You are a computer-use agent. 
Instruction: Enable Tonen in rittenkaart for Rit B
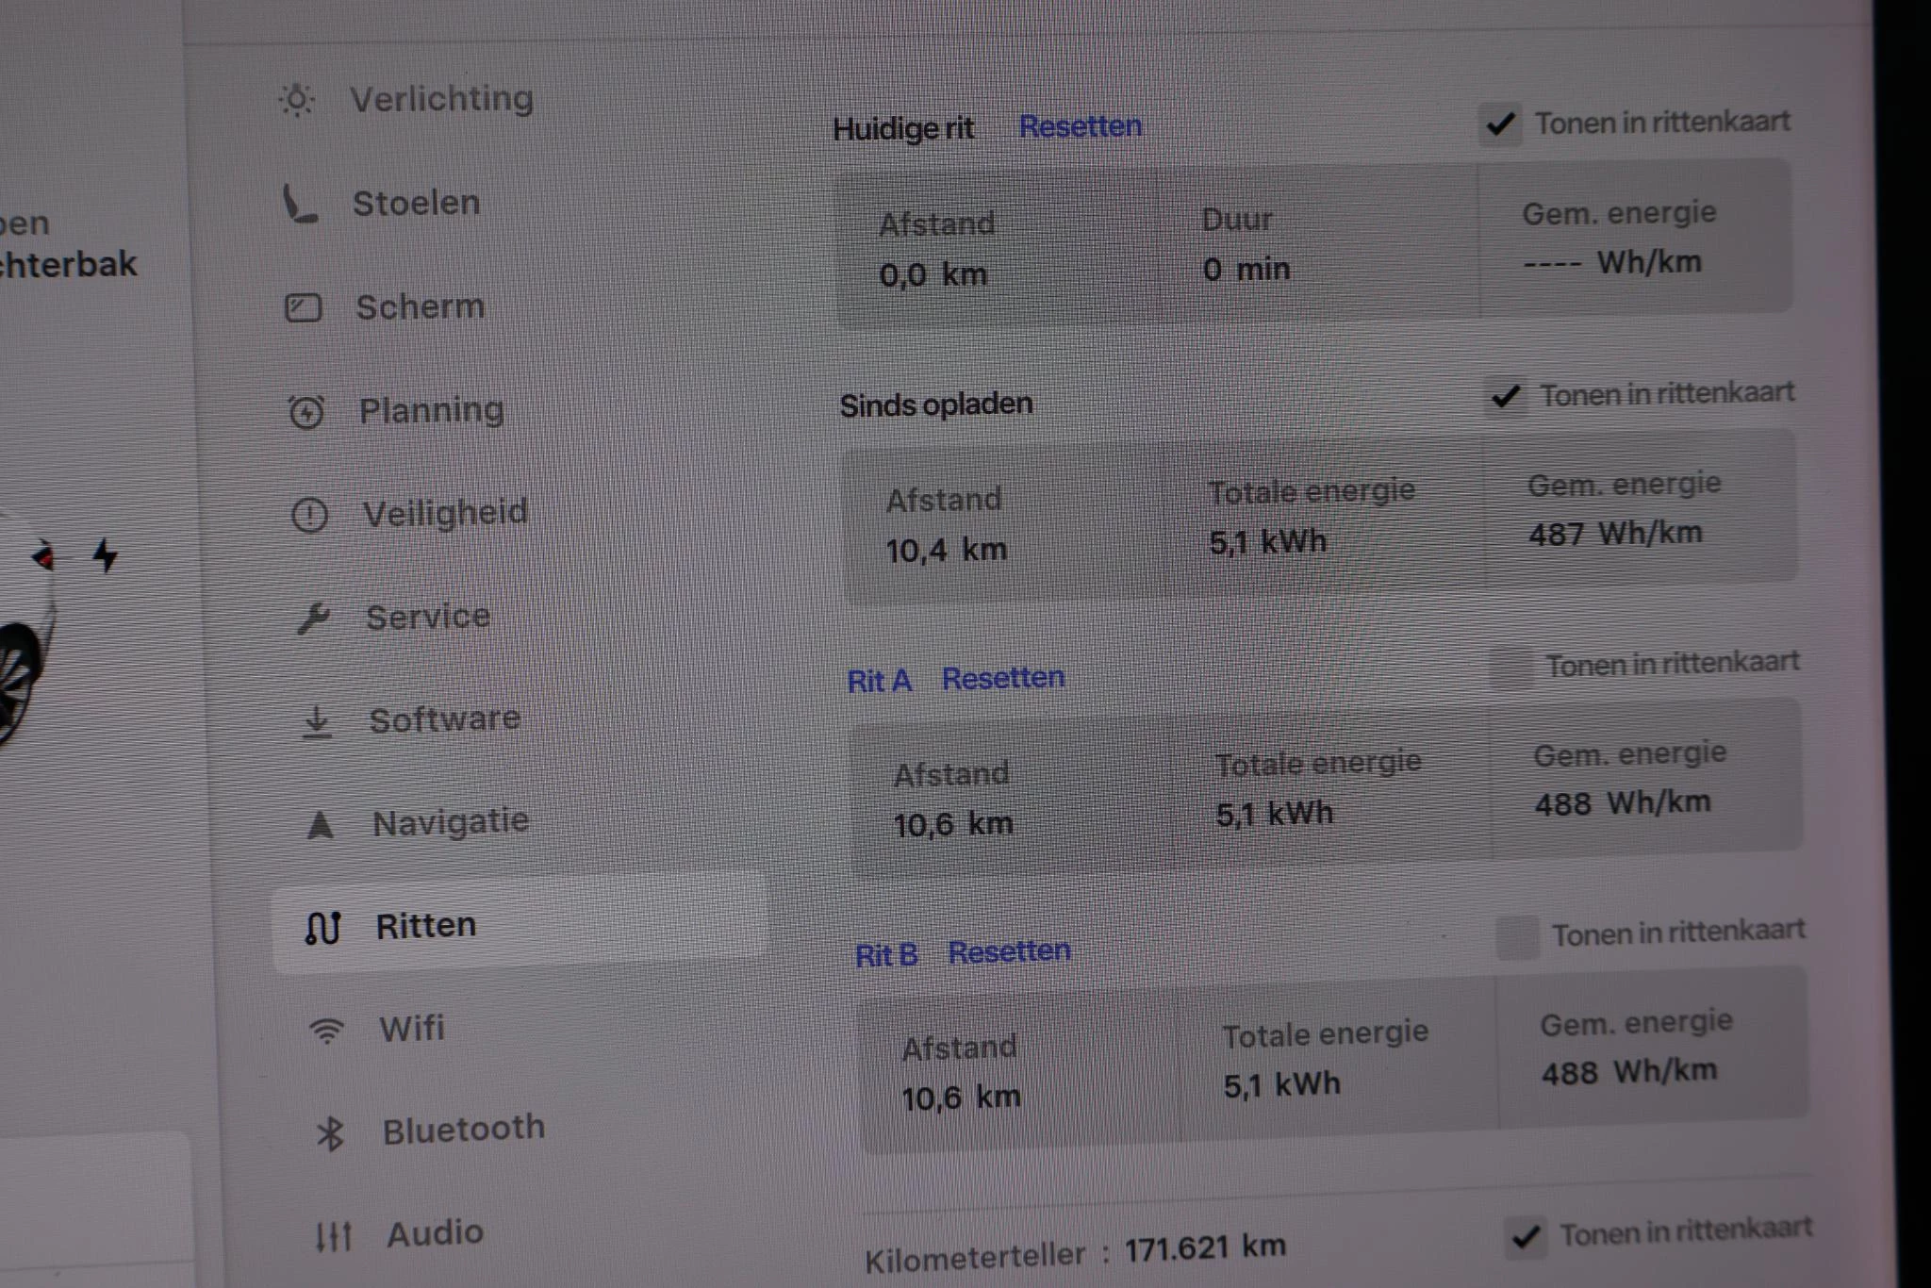(1517, 937)
